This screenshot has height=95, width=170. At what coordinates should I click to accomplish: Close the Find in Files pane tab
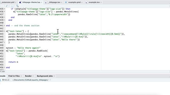click(21, 76)
